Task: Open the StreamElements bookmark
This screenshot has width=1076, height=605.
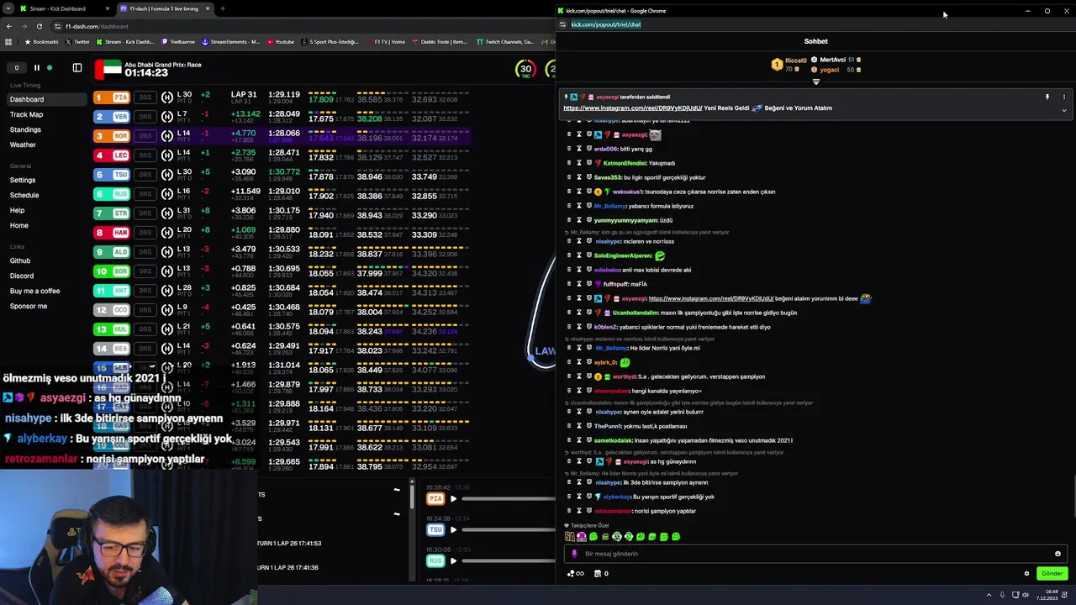Action: (230, 41)
